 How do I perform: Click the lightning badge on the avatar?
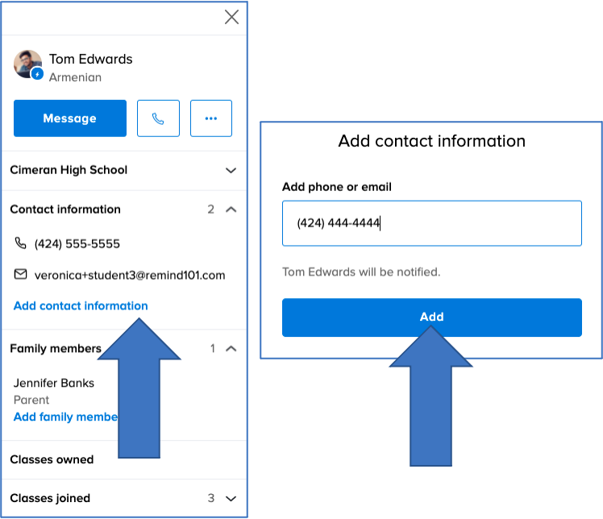[x=37, y=74]
